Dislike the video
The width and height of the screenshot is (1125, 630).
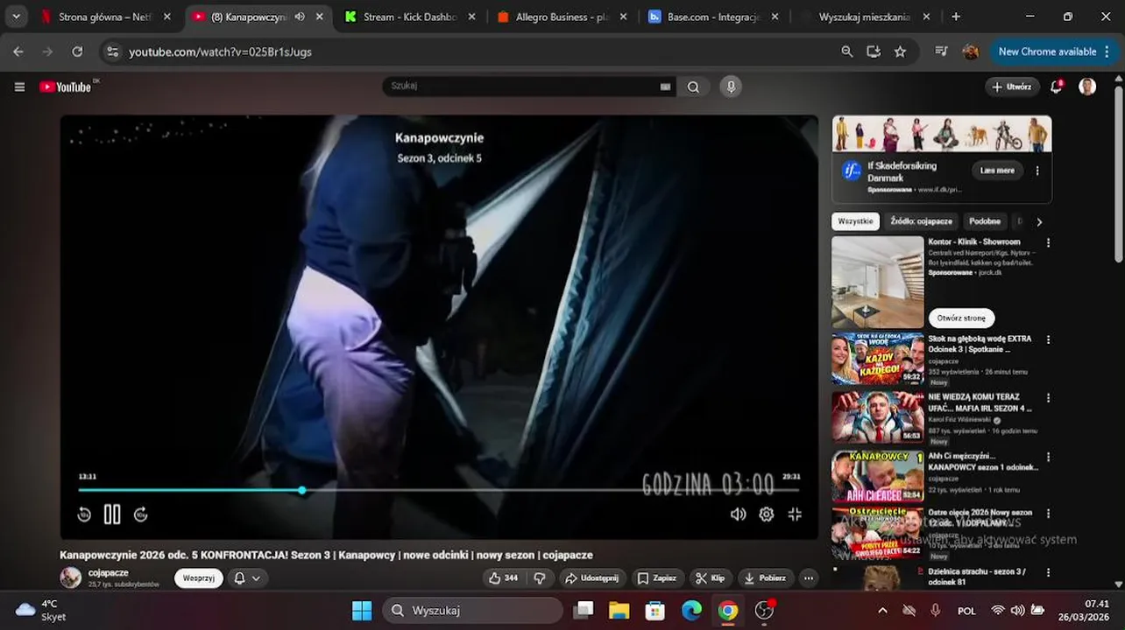pyautogui.click(x=540, y=578)
